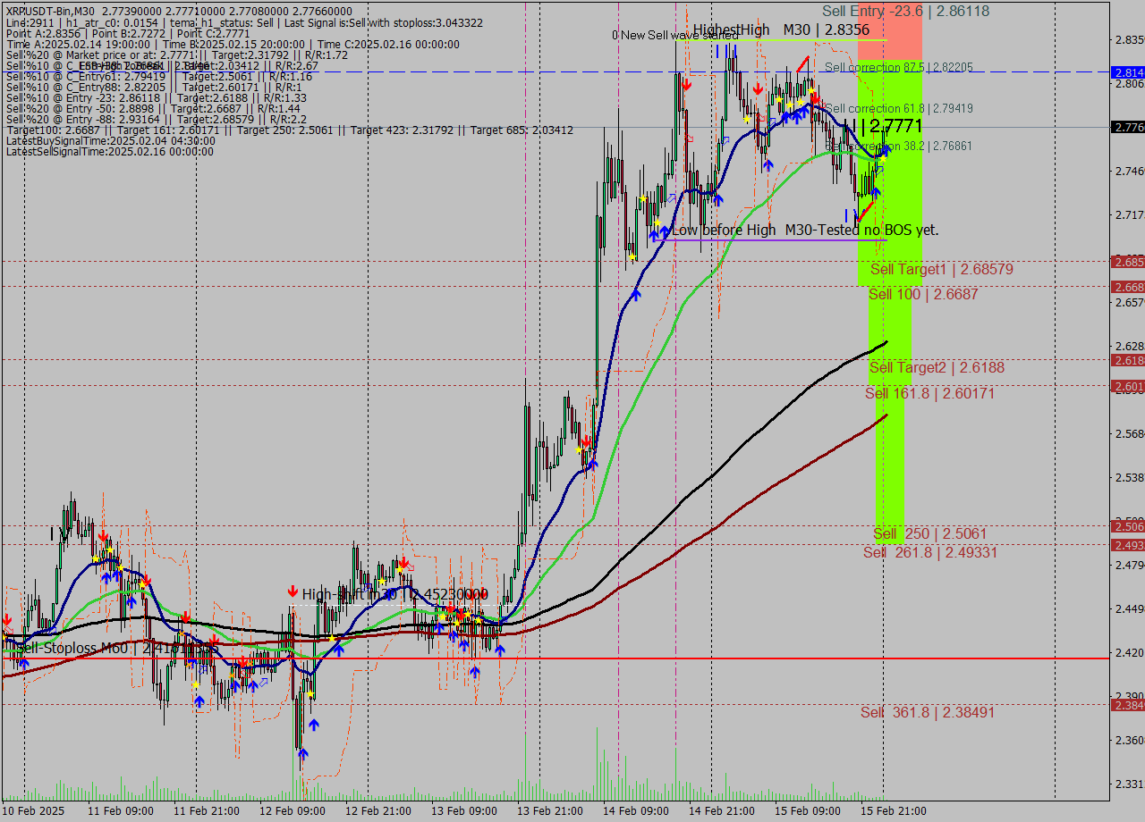Image resolution: width=1145 pixels, height=822 pixels.
Task: Click the red down arrow beside High-shift label
Action: (x=293, y=591)
